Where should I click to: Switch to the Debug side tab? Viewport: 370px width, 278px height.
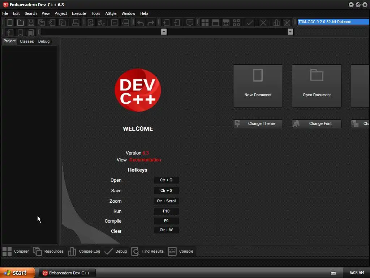click(x=44, y=41)
